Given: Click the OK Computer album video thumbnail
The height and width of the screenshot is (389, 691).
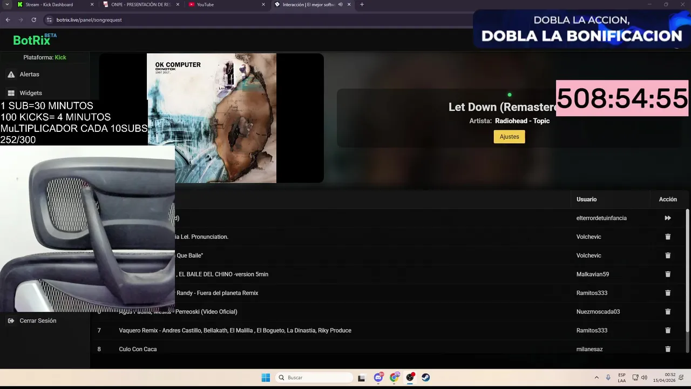Looking at the screenshot, I should tap(212, 118).
